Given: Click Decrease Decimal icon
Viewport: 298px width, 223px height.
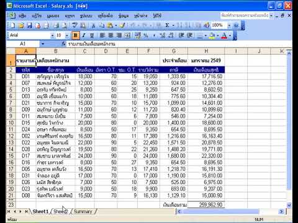Looking at the screenshot, I should (171, 35).
